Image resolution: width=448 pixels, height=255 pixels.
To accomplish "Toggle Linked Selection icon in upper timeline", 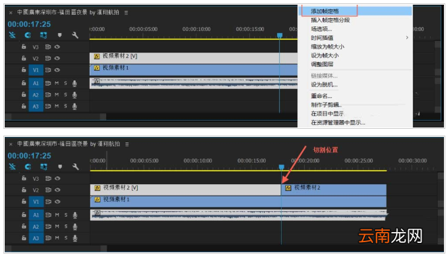I will [x=43, y=35].
